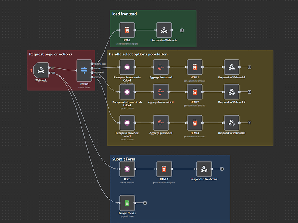298x223 pixels.
Task: Add node after Respond to Webhook3
Action: pyautogui.click(x=250, y=123)
